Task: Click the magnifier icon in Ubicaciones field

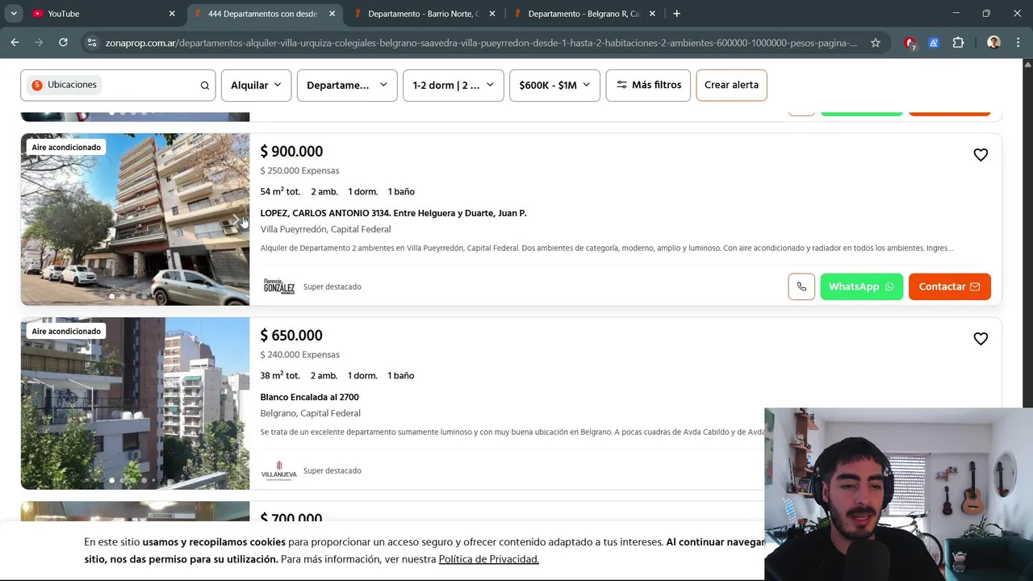Action: pos(205,86)
